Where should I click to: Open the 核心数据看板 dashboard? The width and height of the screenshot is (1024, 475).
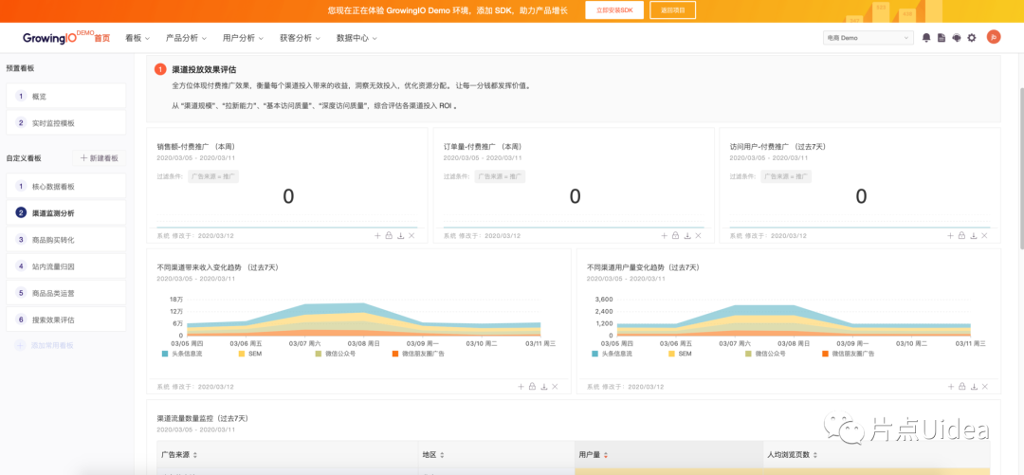[x=66, y=186]
